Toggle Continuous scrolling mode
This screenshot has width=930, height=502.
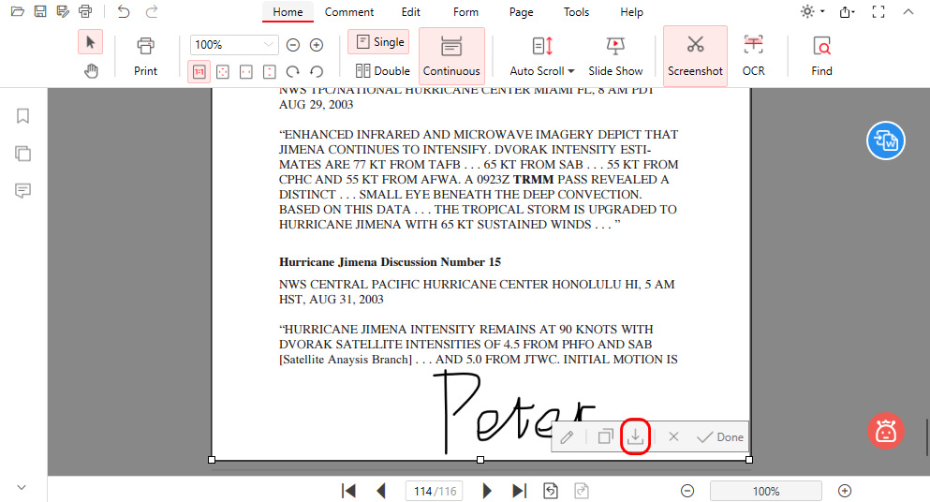point(451,56)
